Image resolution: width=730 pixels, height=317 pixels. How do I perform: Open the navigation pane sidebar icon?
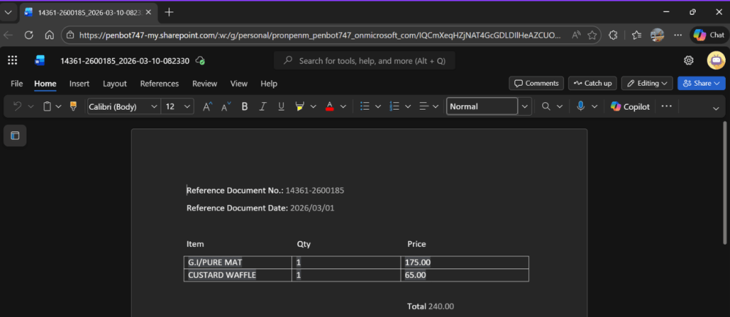15,136
